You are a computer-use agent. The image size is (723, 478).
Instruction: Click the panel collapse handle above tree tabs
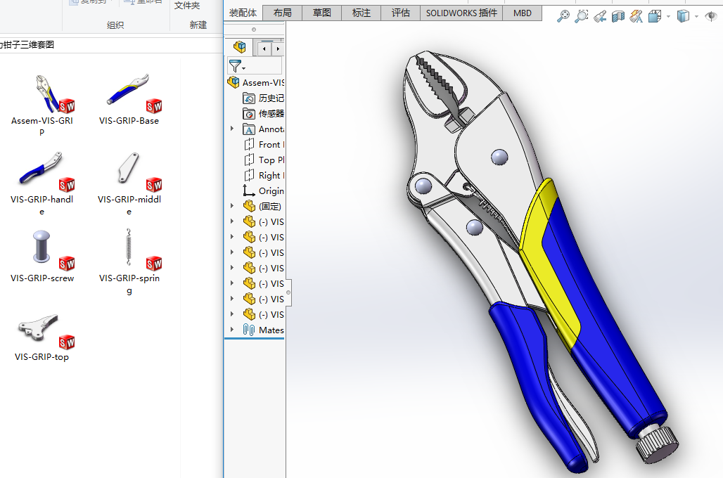click(x=254, y=30)
